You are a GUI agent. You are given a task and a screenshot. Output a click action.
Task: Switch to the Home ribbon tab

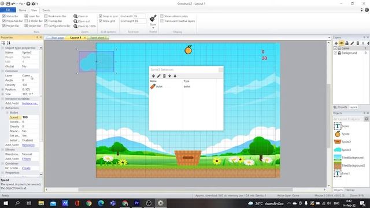pos(23,10)
